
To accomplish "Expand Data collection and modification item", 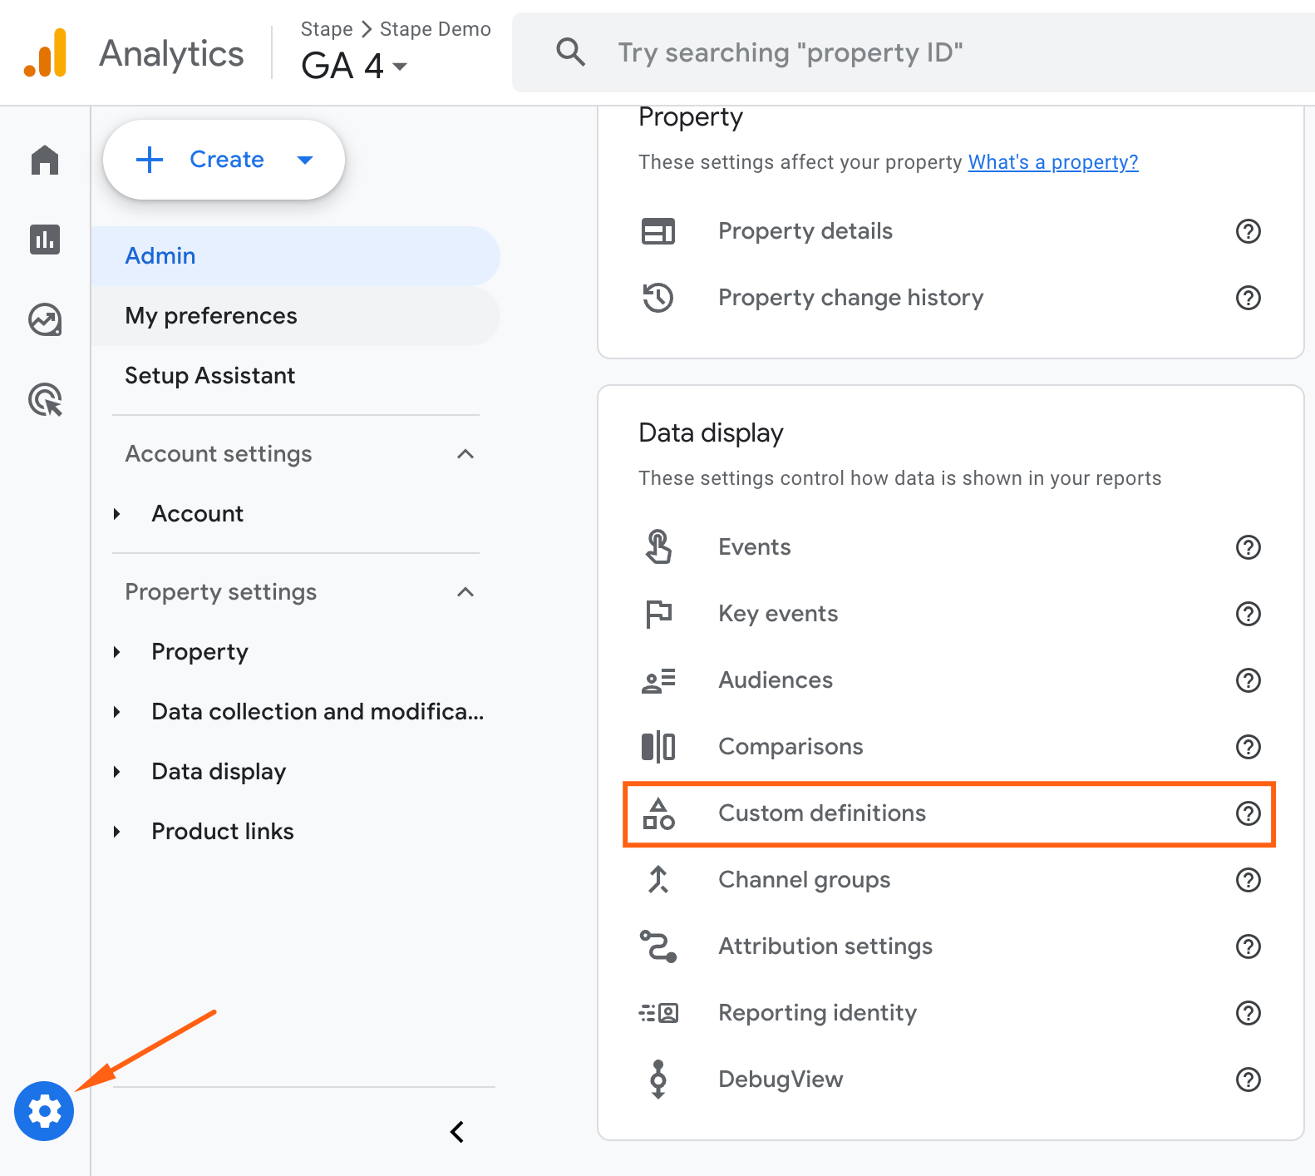I will (117, 712).
